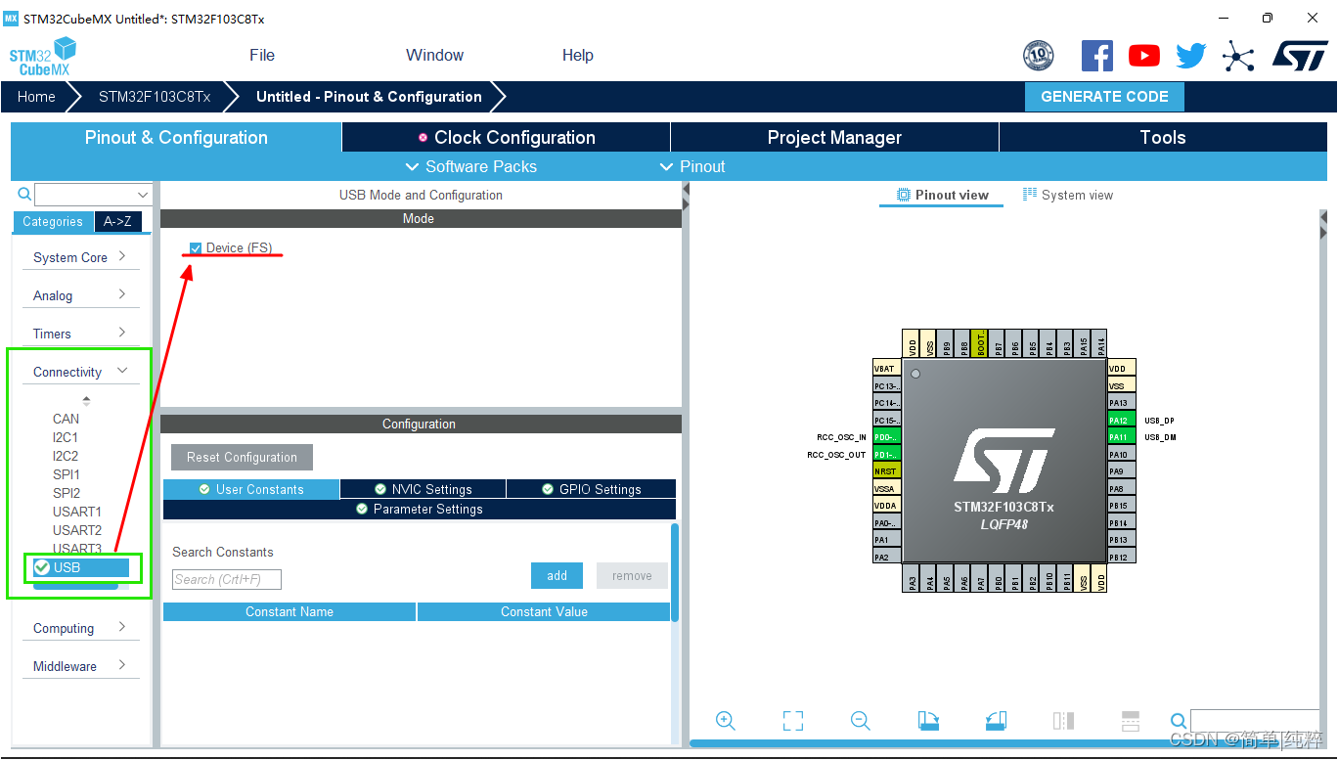Zoom in on the pinout view
1338x760 pixels.
(x=726, y=721)
